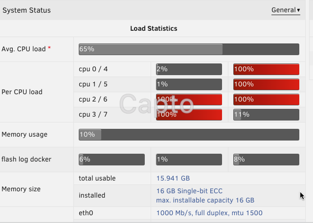This screenshot has height=223, width=313.
Task: Click the log 1% usage bar
Action: point(189,160)
